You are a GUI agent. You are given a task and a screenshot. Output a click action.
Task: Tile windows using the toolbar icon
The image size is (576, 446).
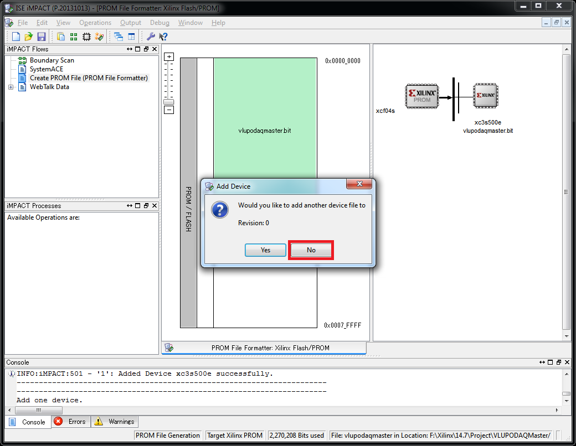131,37
